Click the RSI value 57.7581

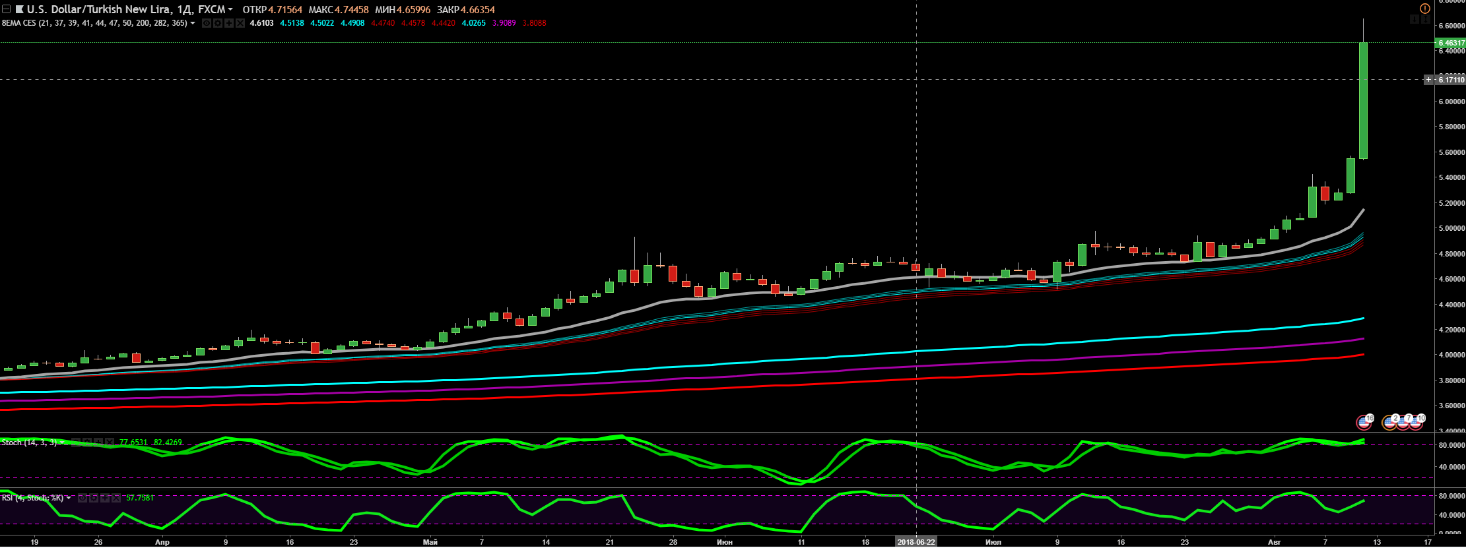click(140, 498)
